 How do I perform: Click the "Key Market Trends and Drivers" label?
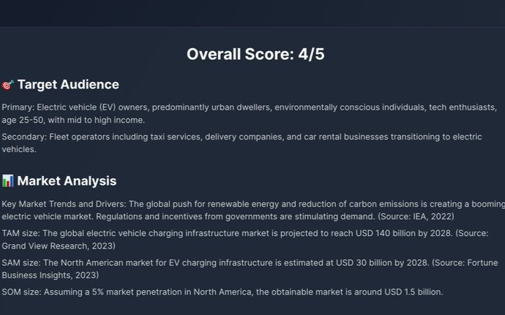point(62,203)
